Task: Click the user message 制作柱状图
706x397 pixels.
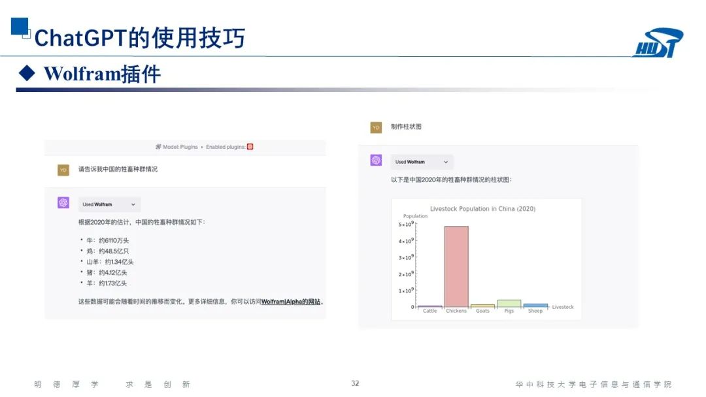Action: point(406,127)
